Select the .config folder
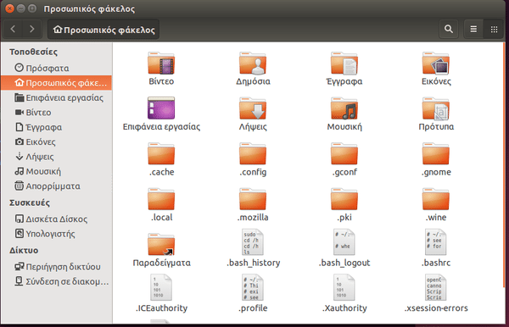Viewport: 509px width, 327px height. (x=253, y=154)
